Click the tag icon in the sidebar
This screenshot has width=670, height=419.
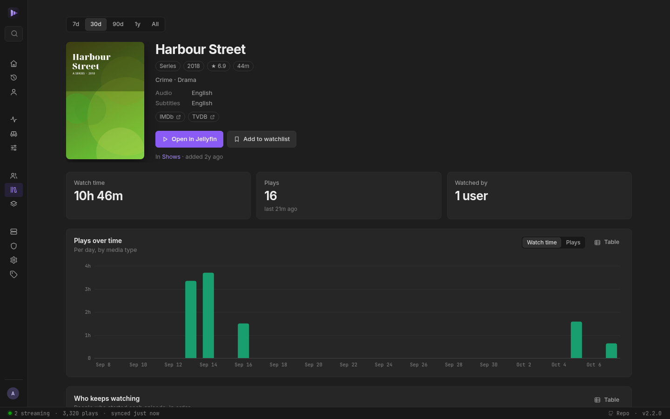(14, 275)
